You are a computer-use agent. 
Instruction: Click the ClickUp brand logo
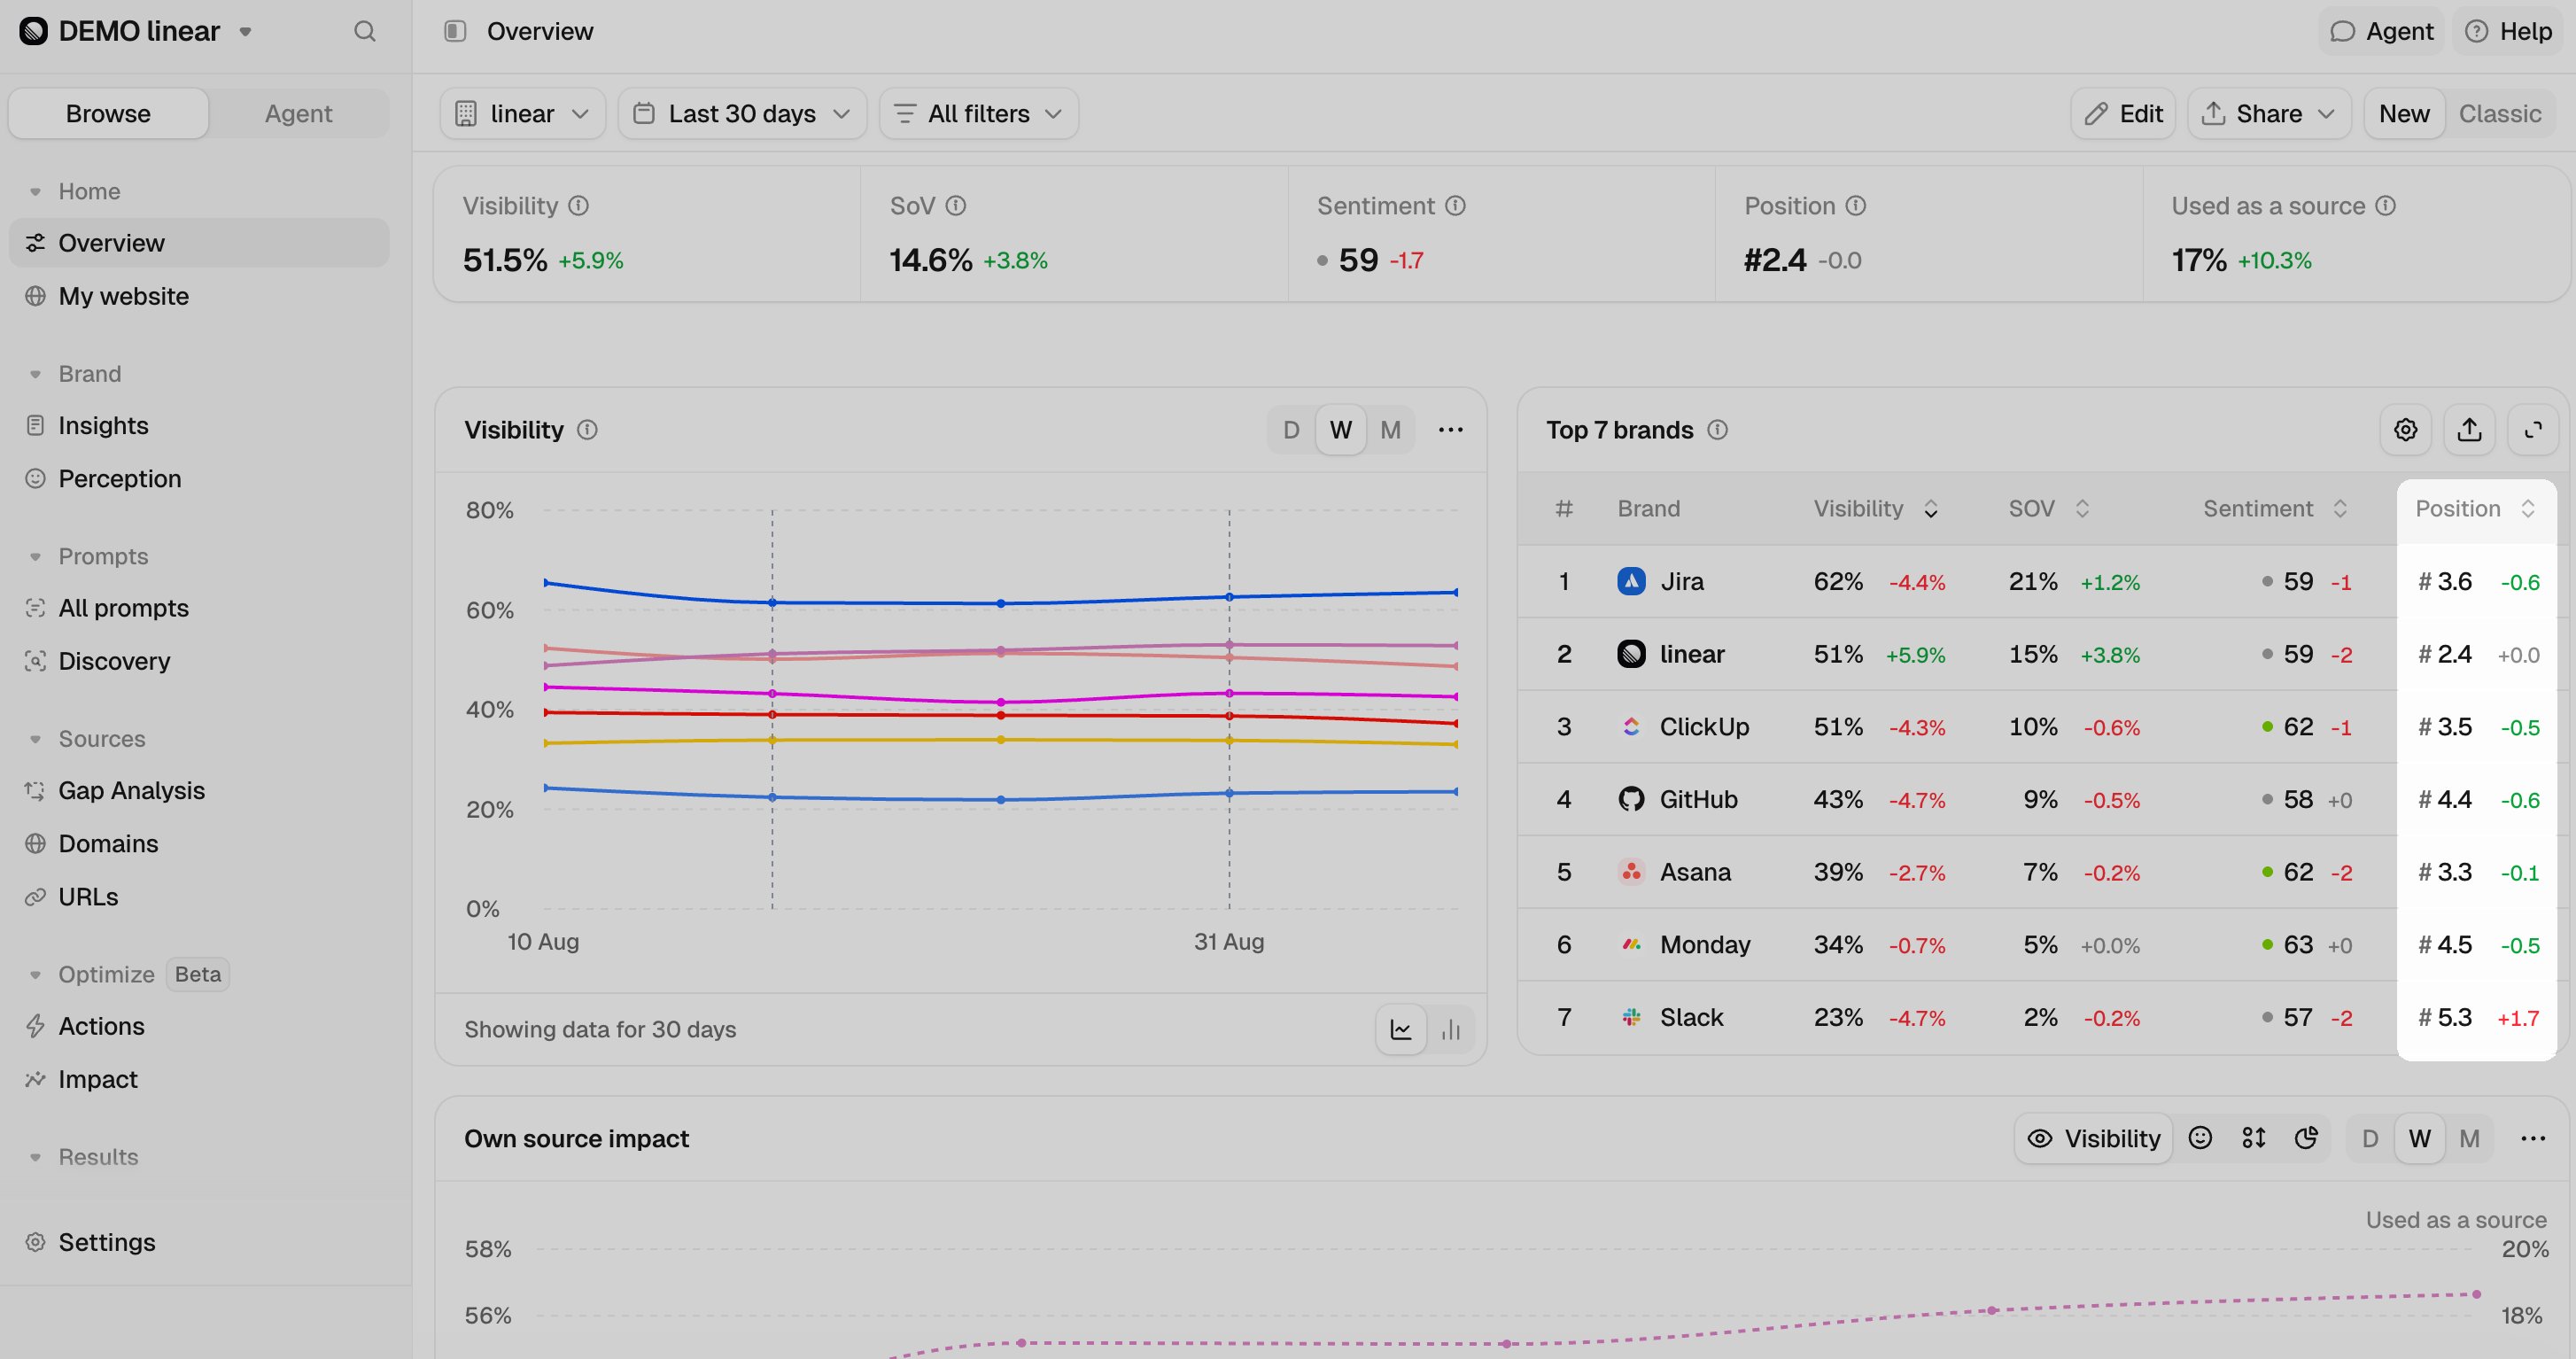[x=1632, y=726]
